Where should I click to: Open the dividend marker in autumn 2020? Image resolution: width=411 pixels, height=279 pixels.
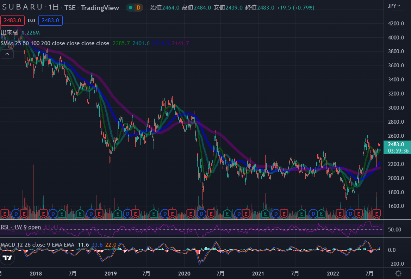tap(239, 214)
